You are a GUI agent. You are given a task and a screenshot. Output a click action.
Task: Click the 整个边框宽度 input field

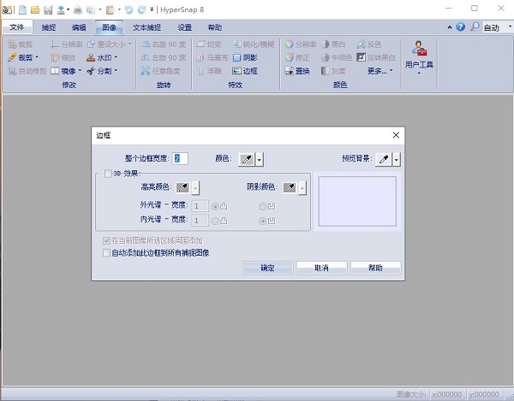pos(180,158)
